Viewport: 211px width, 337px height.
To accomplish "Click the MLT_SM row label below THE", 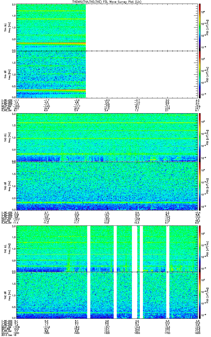I will coord(6,329).
